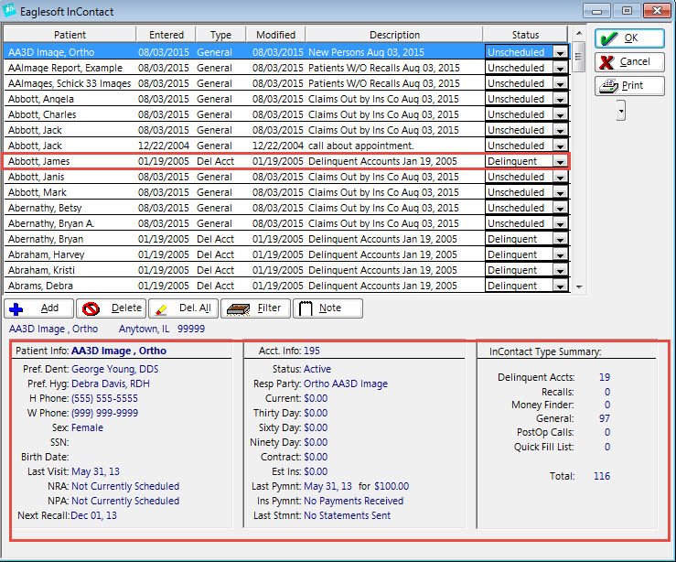This screenshot has width=676, height=562.
Task: Click Resp Party 'Ortho AA3D Image'
Action: [x=346, y=384]
